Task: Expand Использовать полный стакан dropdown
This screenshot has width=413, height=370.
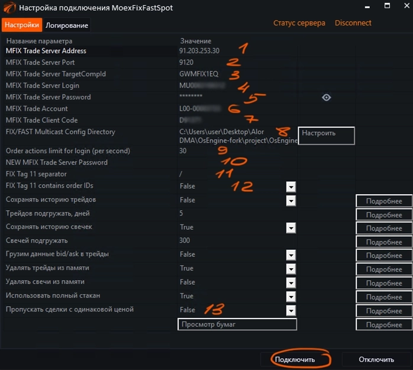Action: tap(291, 297)
